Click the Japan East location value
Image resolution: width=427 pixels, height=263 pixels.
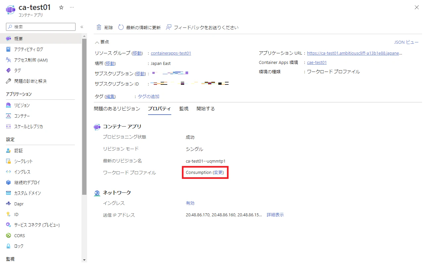[161, 63]
